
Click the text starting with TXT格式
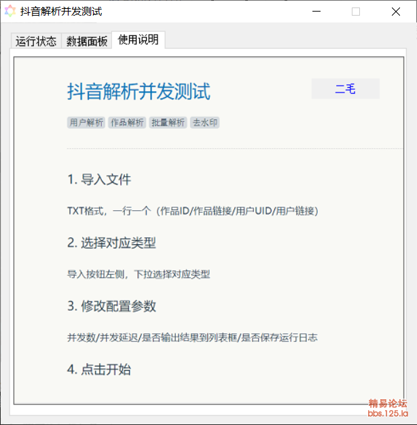tap(192, 211)
